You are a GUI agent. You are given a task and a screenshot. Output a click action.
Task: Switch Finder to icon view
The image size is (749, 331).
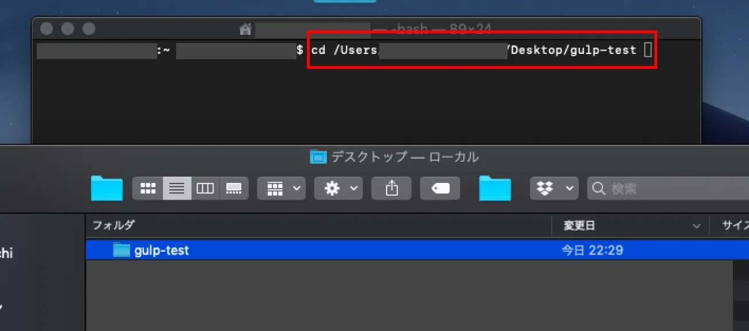[x=148, y=188]
